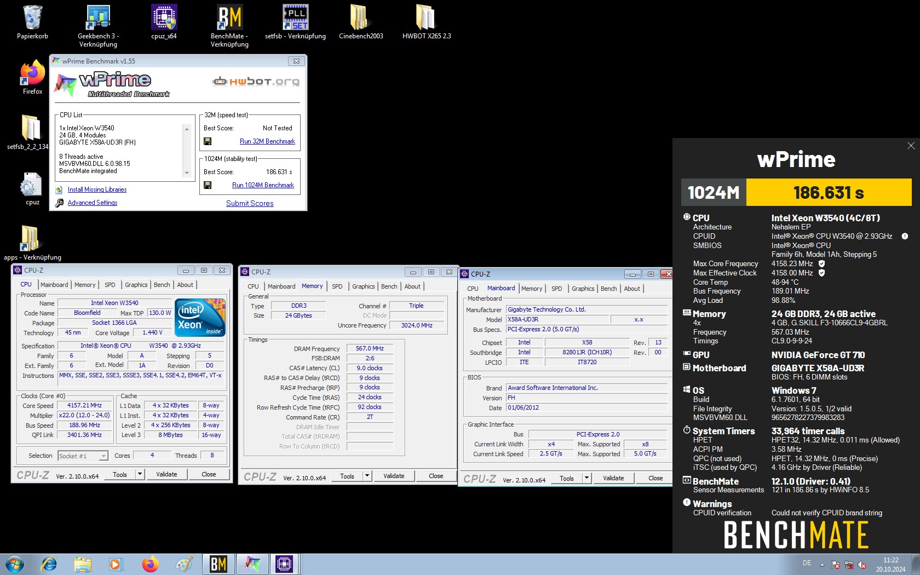This screenshot has width=920, height=575.
Task: Click the Core Speed value 4157.21 MHz
Action: (84, 406)
